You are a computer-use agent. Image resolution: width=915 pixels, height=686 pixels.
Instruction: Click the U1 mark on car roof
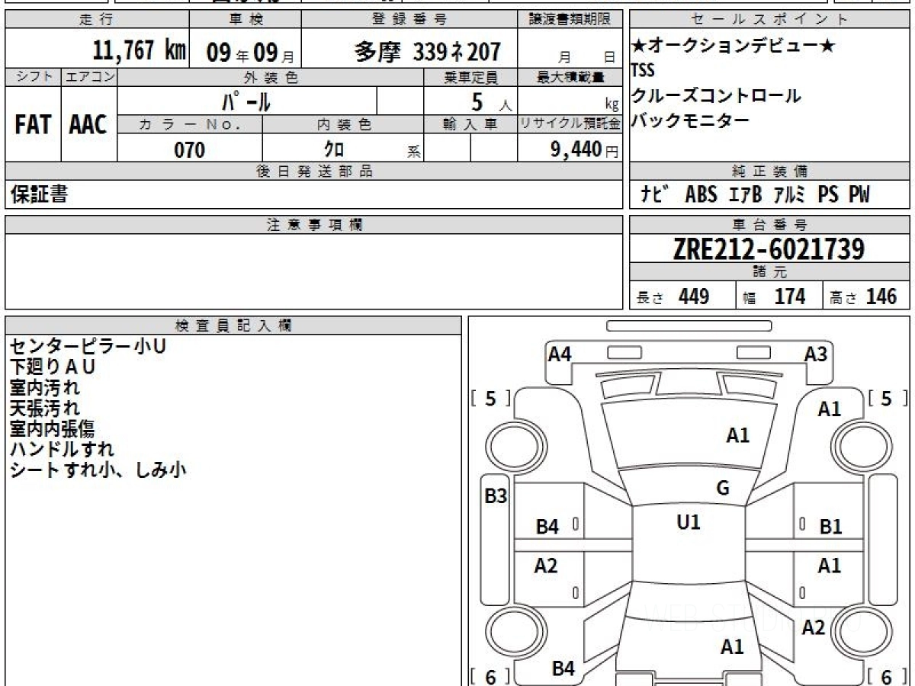tap(689, 522)
